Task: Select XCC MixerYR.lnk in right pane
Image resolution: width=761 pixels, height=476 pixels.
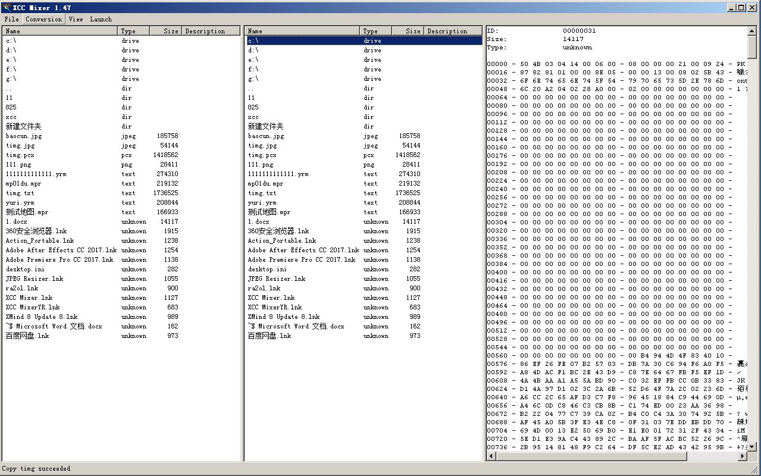Action: click(275, 307)
